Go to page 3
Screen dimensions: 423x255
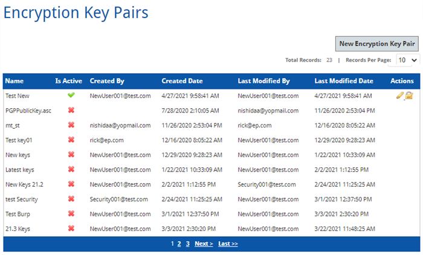pyautogui.click(x=188, y=244)
